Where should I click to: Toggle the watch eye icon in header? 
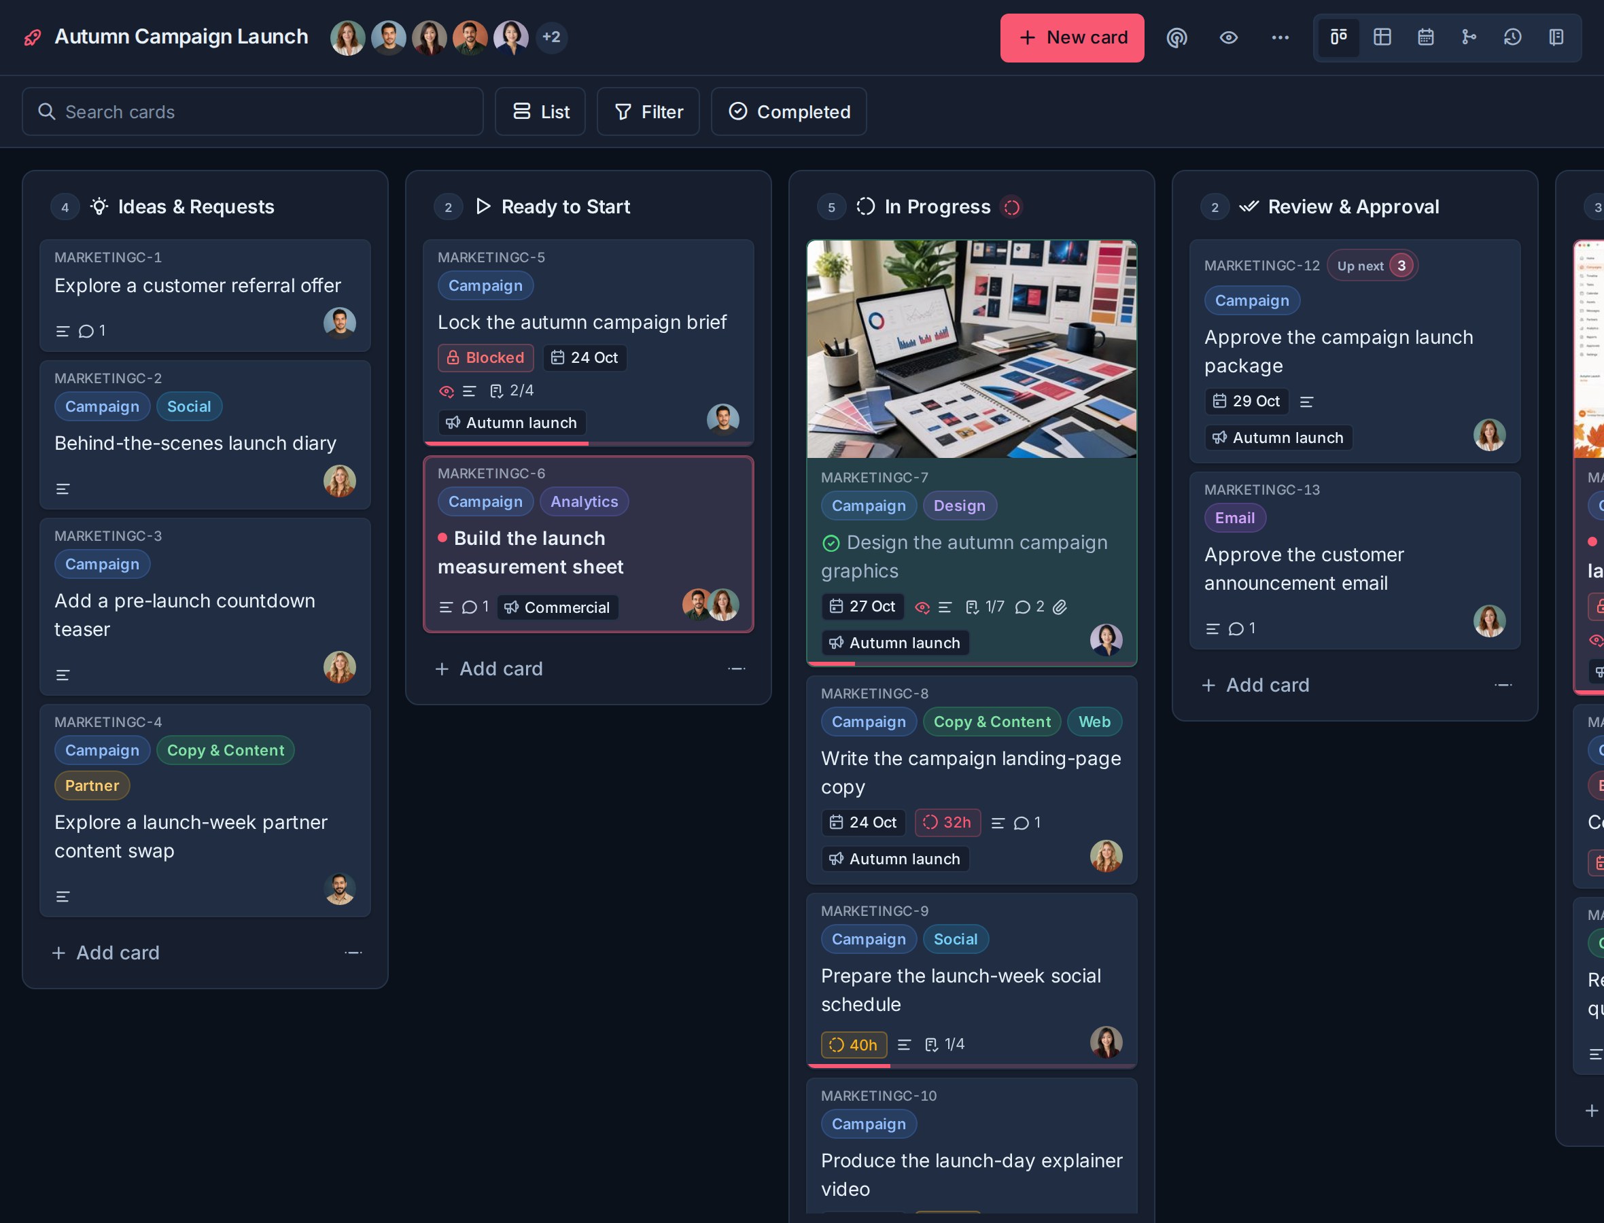1228,37
